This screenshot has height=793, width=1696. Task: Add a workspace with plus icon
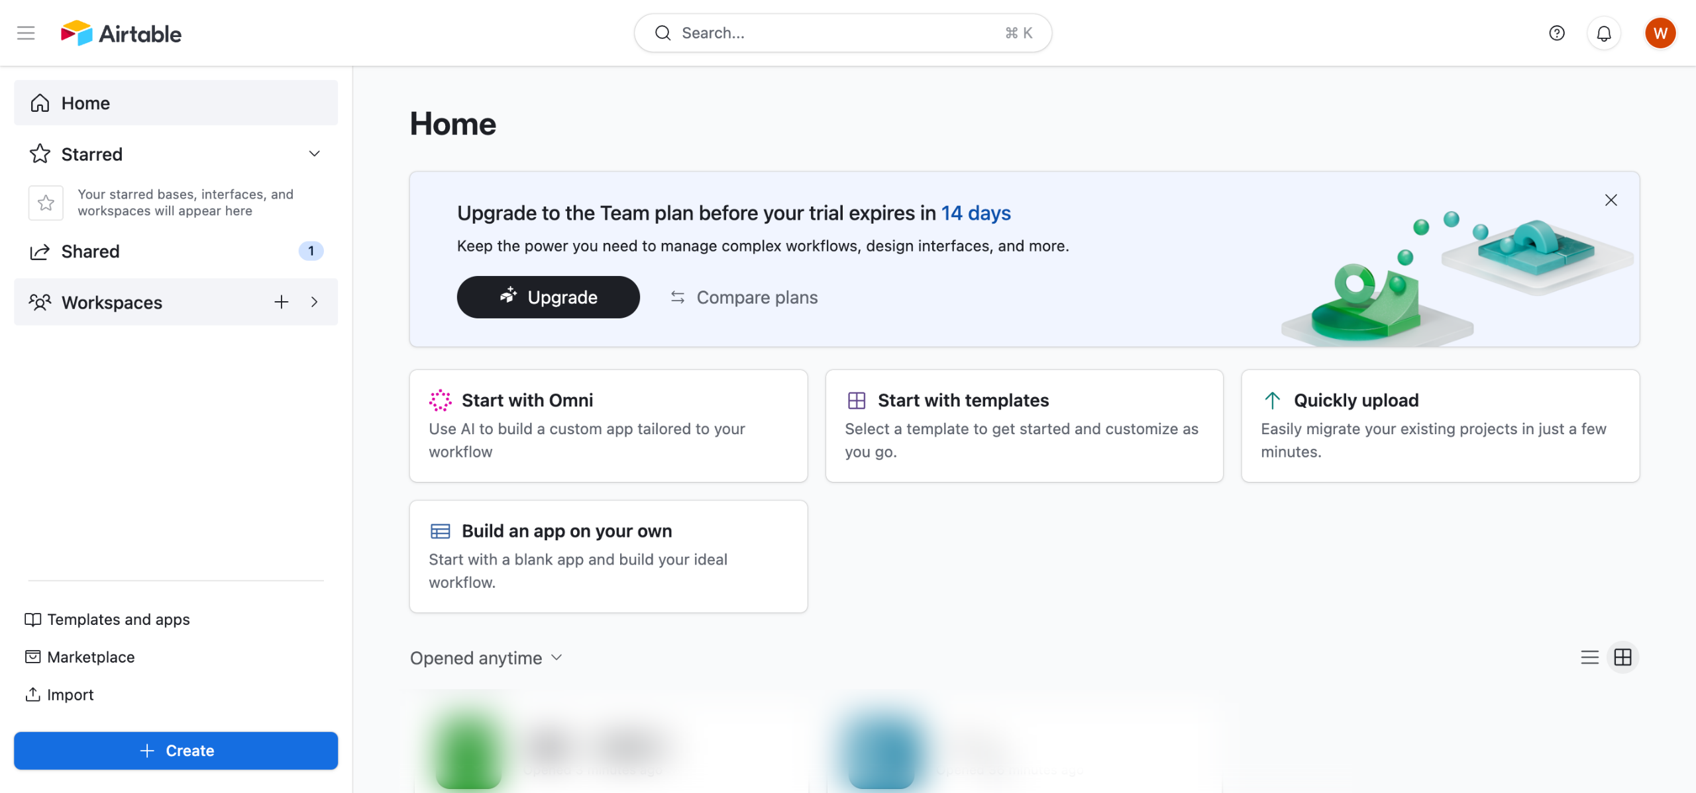click(x=281, y=303)
